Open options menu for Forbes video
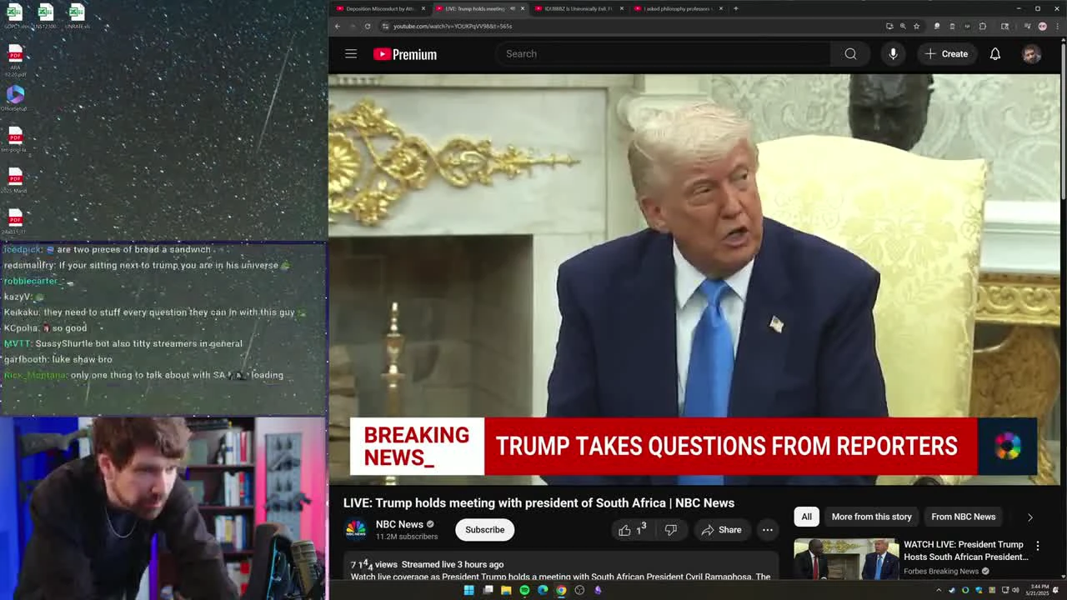 point(1038,546)
